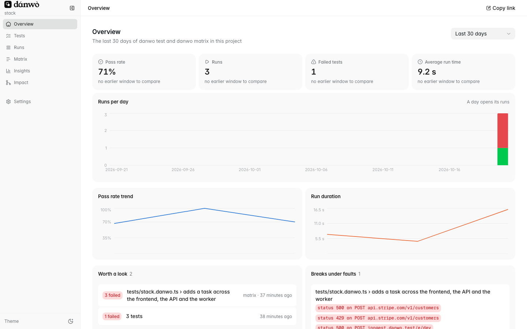
Task: Toggle dark theme moon icon
Action: click(x=71, y=321)
